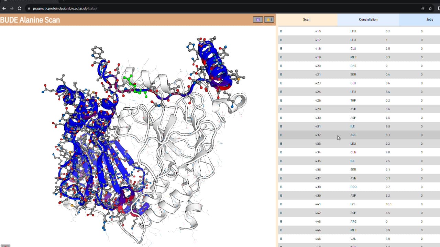Click the address bar URL field

coord(220,8)
